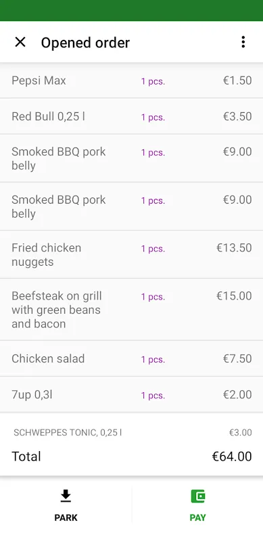Viewport: 263px width, 541px height.
Task: Select the Chicken salad item
Action: tap(131, 358)
